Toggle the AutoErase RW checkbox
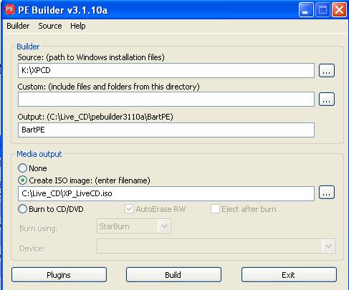The width and height of the screenshot is (349, 290). click(x=129, y=209)
